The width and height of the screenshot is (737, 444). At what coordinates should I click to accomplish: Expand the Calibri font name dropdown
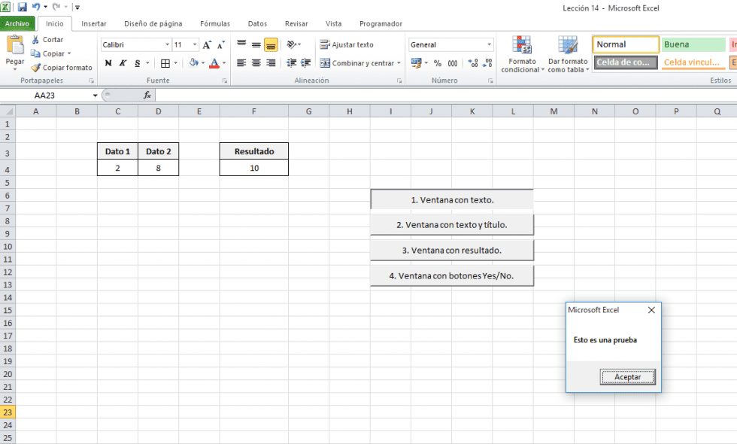tap(167, 45)
